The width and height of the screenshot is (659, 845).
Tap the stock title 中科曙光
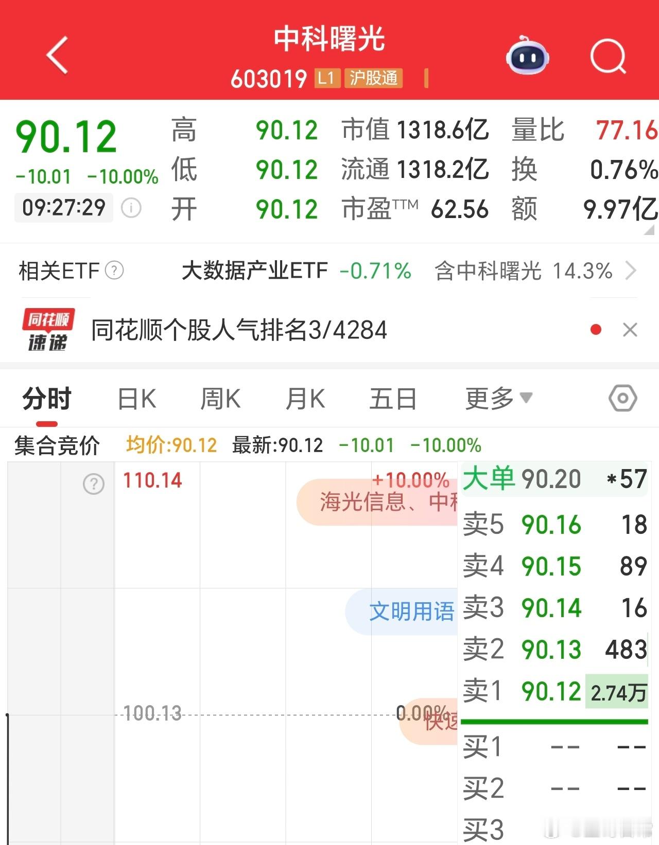(329, 39)
